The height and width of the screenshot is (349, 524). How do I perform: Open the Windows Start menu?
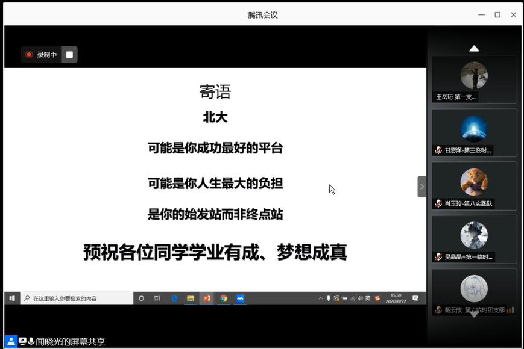[12, 298]
